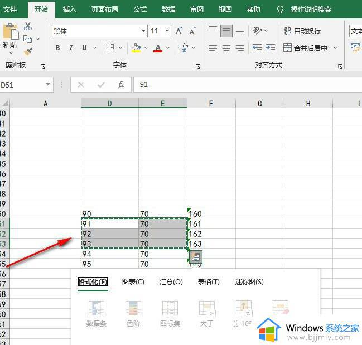
Task: Switch to the 审阅 Review tab
Action: (x=197, y=9)
